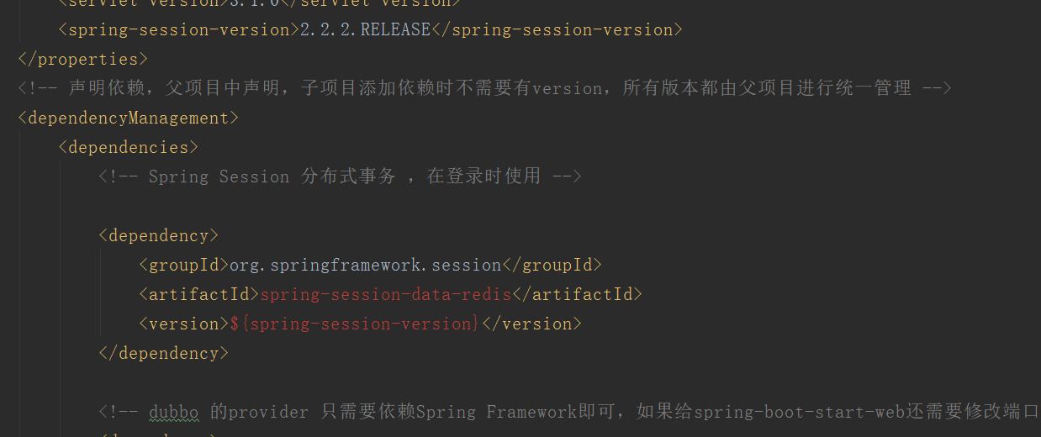This screenshot has height=437, width=1041.
Task: Click the dependencyManagement opening tag
Action: [129, 118]
